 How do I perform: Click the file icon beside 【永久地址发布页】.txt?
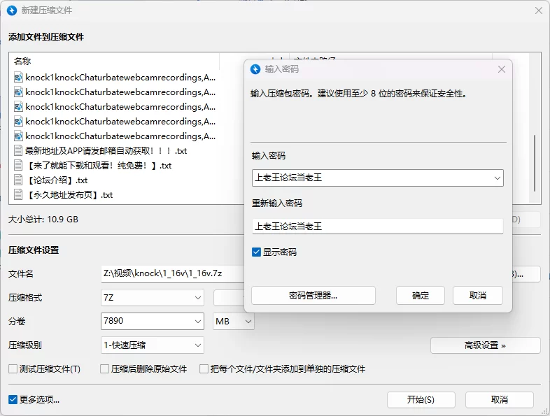pos(19,195)
